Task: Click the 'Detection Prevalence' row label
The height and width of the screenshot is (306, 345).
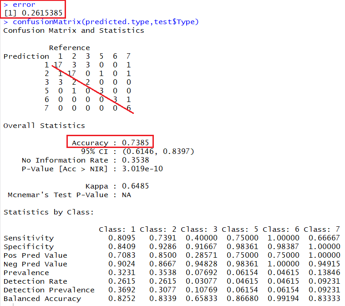Action: 49,290
